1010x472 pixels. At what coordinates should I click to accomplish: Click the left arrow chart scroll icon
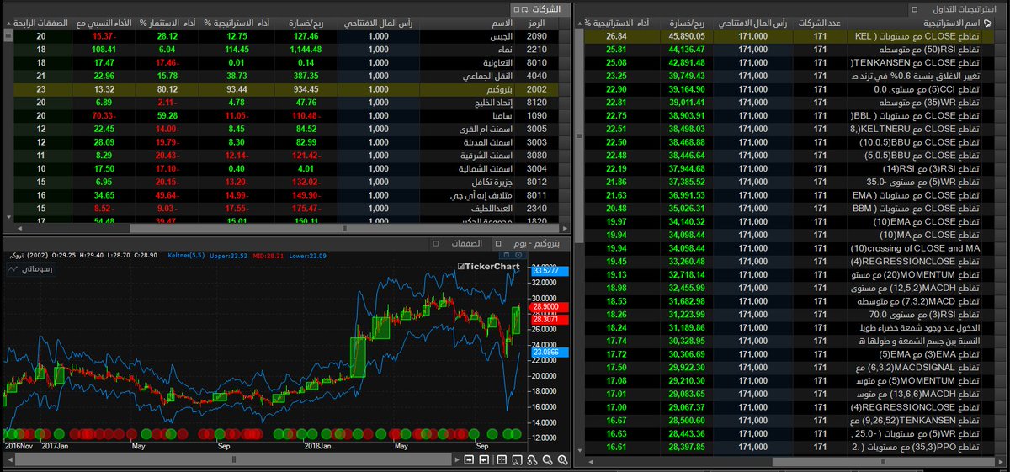(485, 460)
